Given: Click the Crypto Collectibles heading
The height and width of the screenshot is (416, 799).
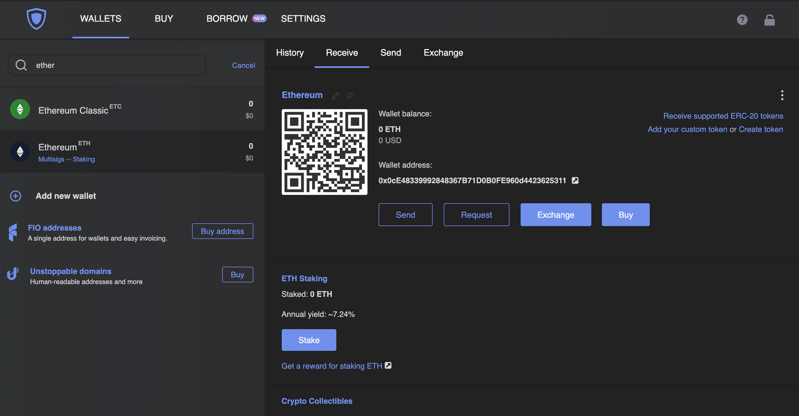Looking at the screenshot, I should [x=317, y=401].
